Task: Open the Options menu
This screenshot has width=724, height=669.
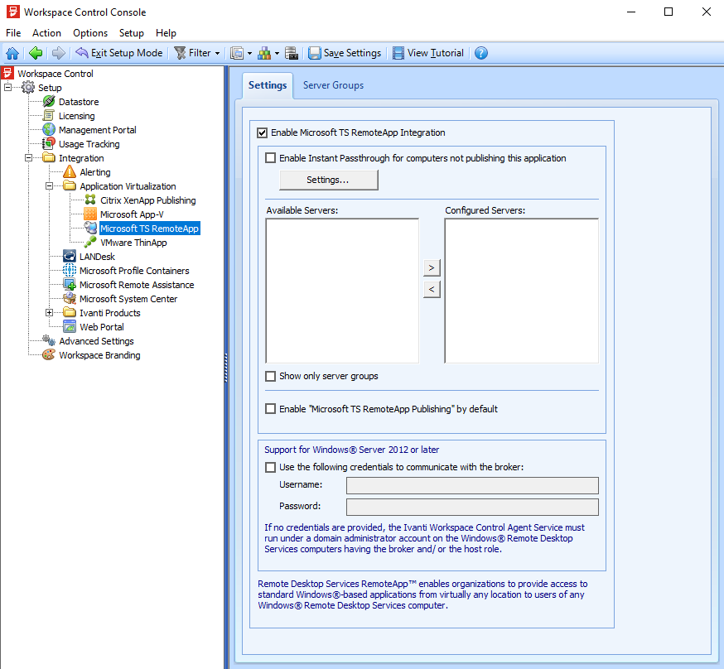Action: coord(89,33)
